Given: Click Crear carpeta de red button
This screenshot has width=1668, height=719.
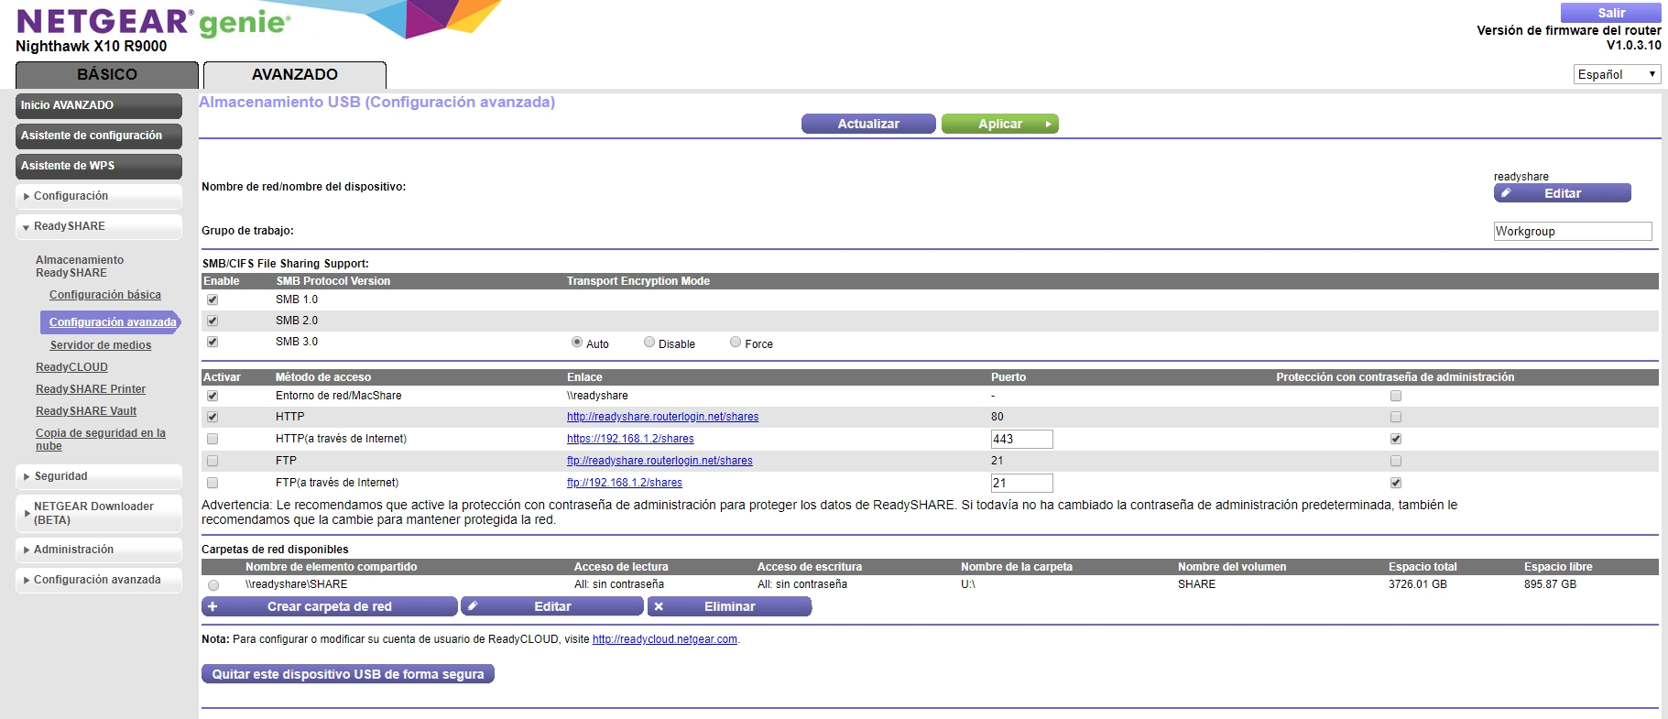Looking at the screenshot, I should (329, 606).
